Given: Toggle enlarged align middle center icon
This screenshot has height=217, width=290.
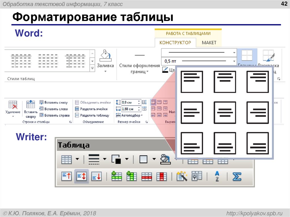Looking at the screenshot, I should [225, 113].
